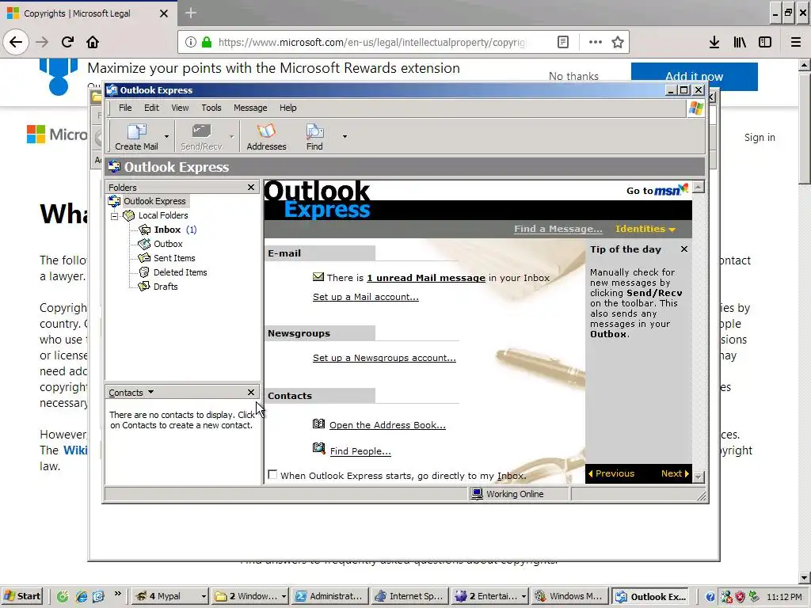Switch to Windows Media taskbar button

pos(569,596)
